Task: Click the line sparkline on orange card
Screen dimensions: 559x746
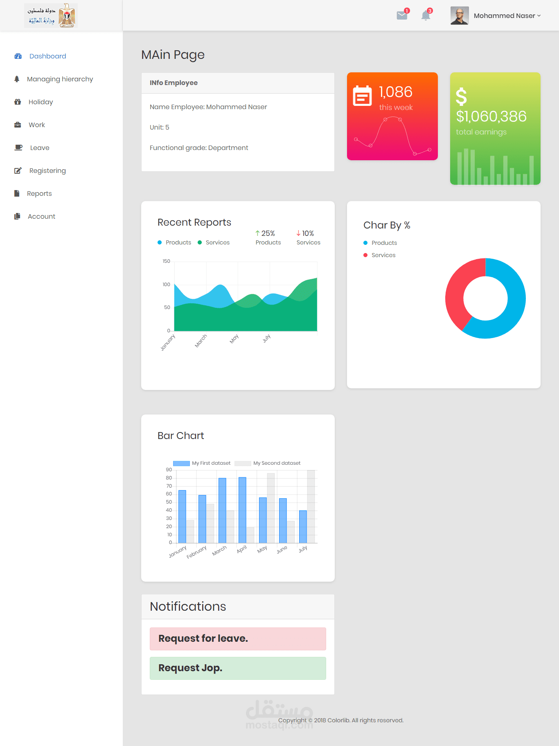Action: click(392, 136)
